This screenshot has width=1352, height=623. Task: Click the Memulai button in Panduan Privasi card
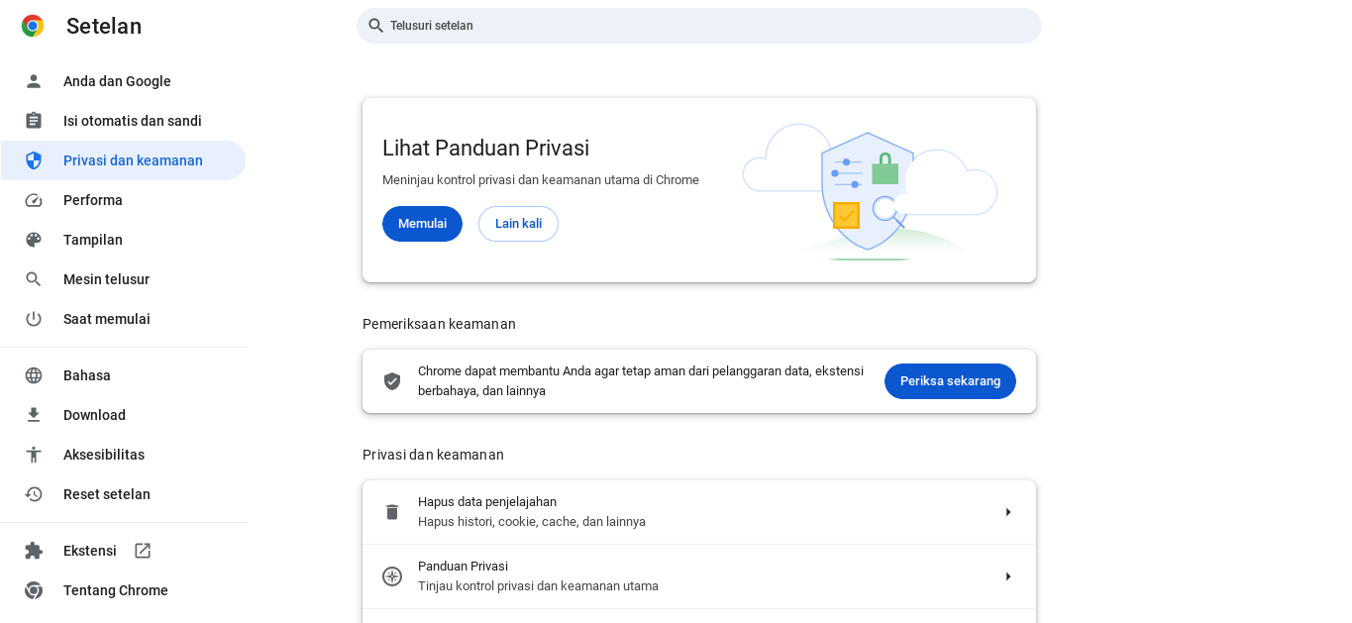coord(422,224)
